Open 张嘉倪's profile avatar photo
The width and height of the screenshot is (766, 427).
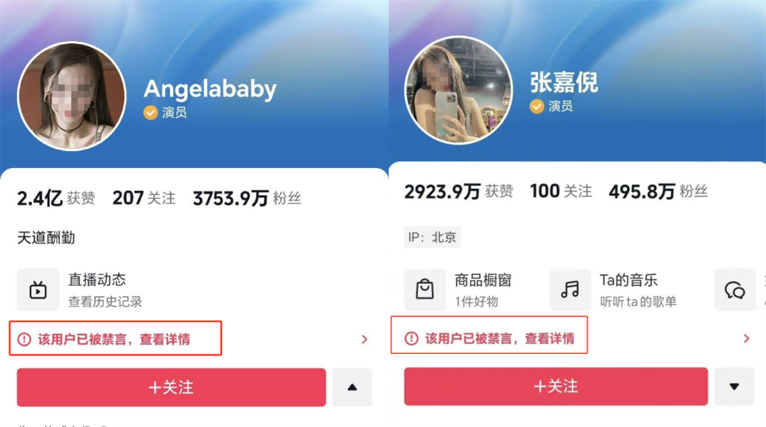(x=459, y=90)
